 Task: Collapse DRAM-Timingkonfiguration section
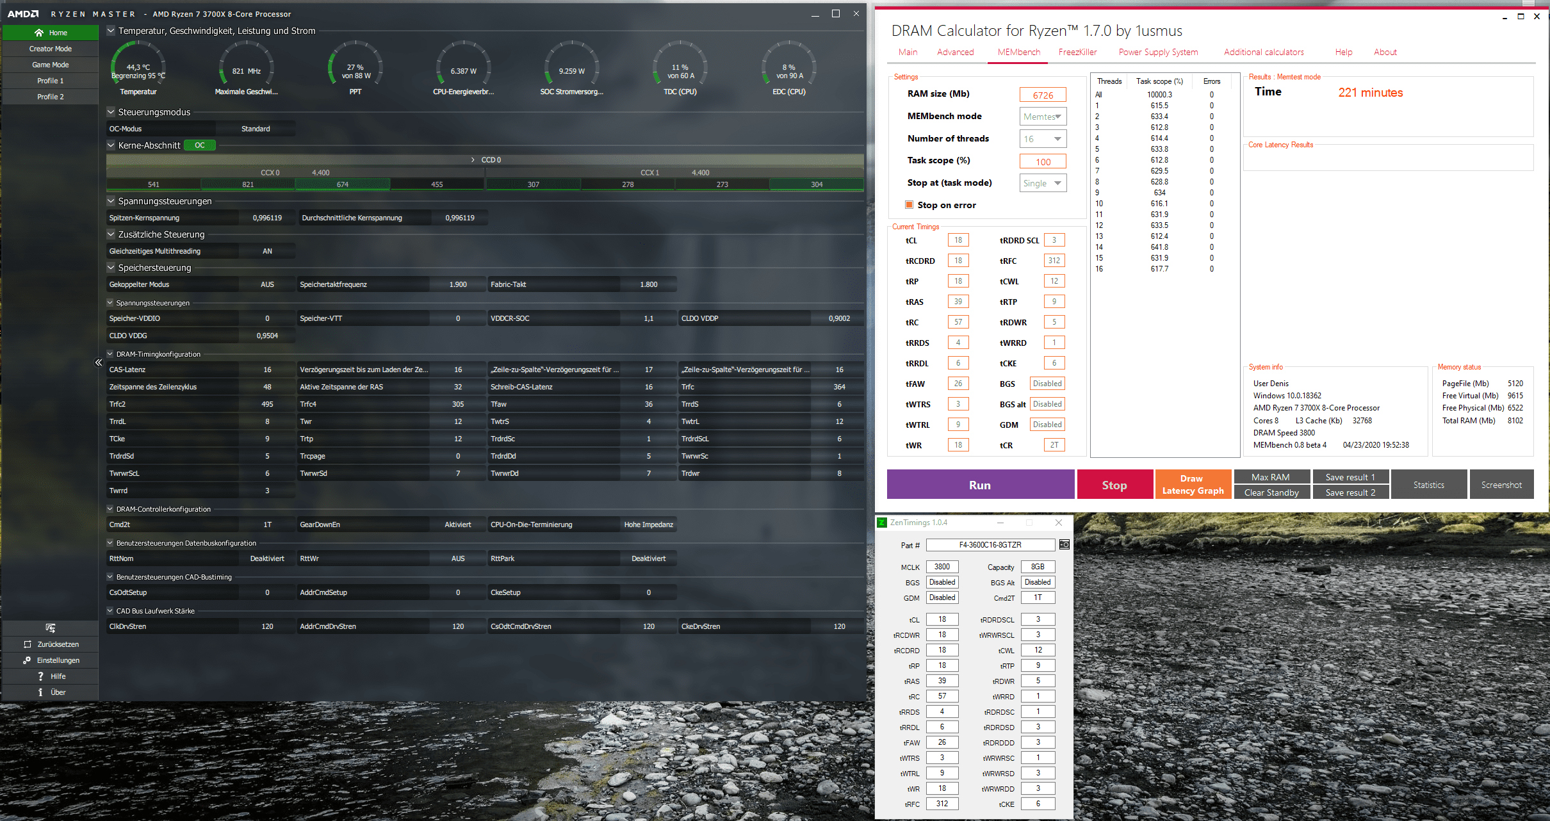click(110, 354)
